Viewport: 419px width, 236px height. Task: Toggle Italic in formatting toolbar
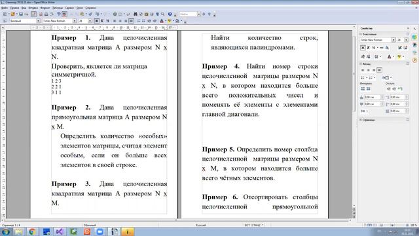tap(102, 20)
